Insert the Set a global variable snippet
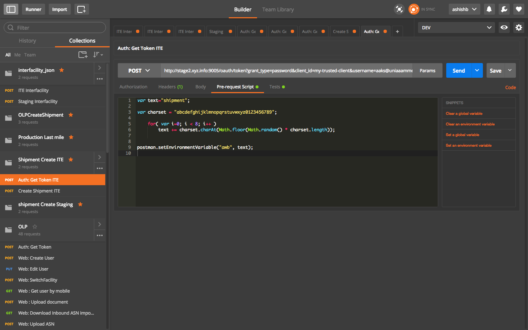Screen dimensions: 528x330 tap(462, 135)
